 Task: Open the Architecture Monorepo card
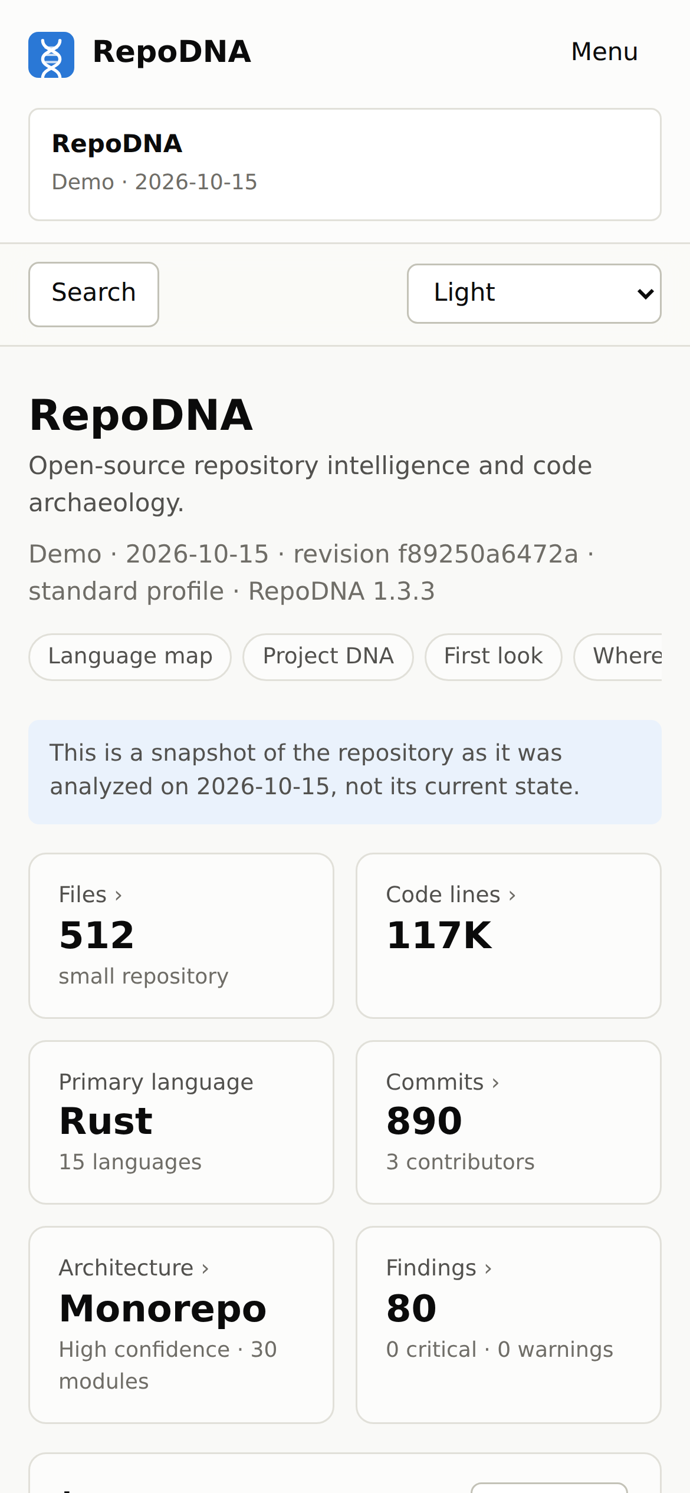[182, 1325]
